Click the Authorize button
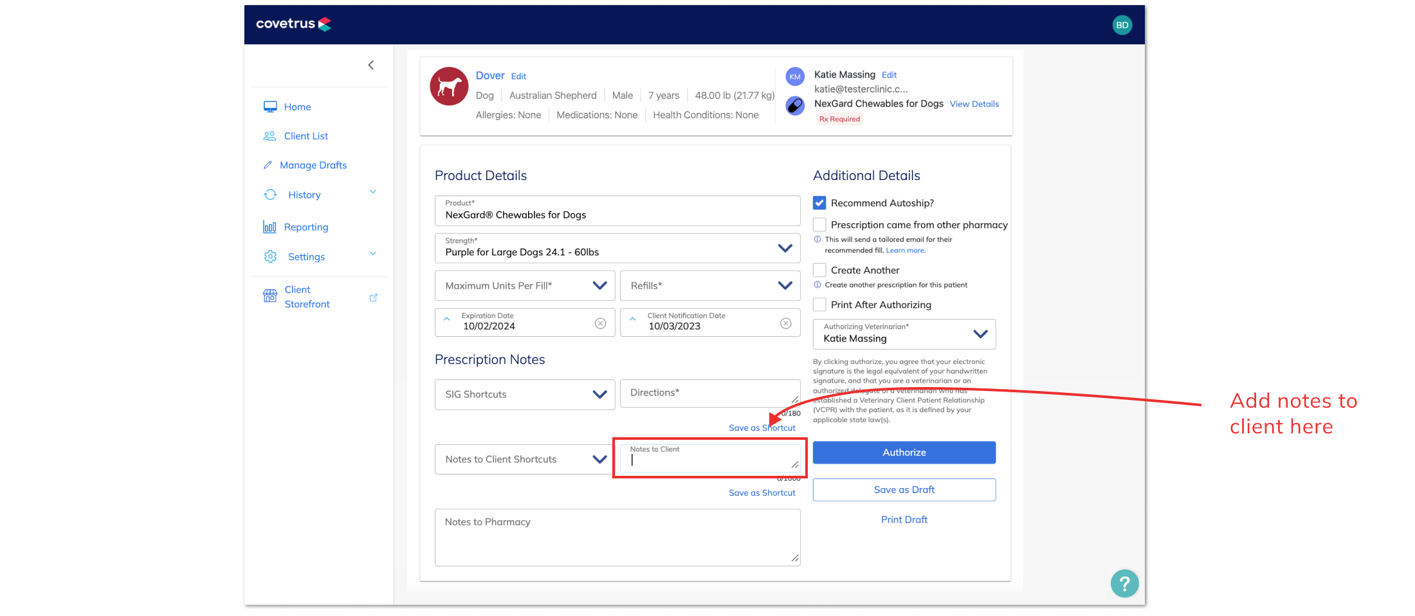The width and height of the screenshot is (1415, 616). pyautogui.click(x=904, y=452)
